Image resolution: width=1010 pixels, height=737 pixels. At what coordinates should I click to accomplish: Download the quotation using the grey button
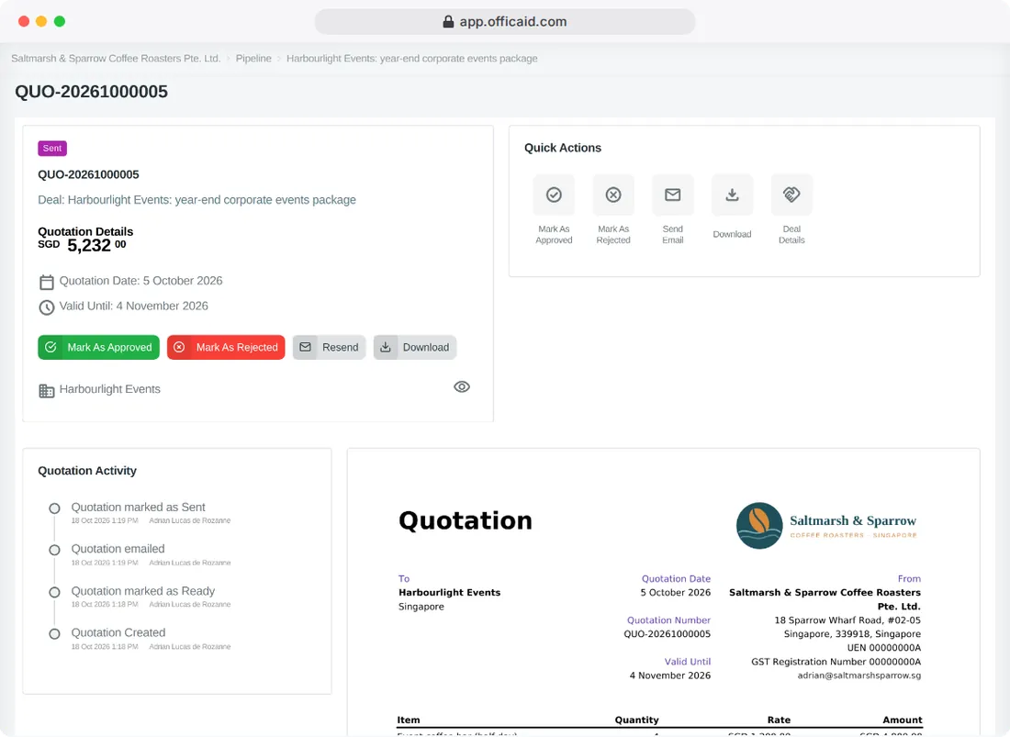415,347
